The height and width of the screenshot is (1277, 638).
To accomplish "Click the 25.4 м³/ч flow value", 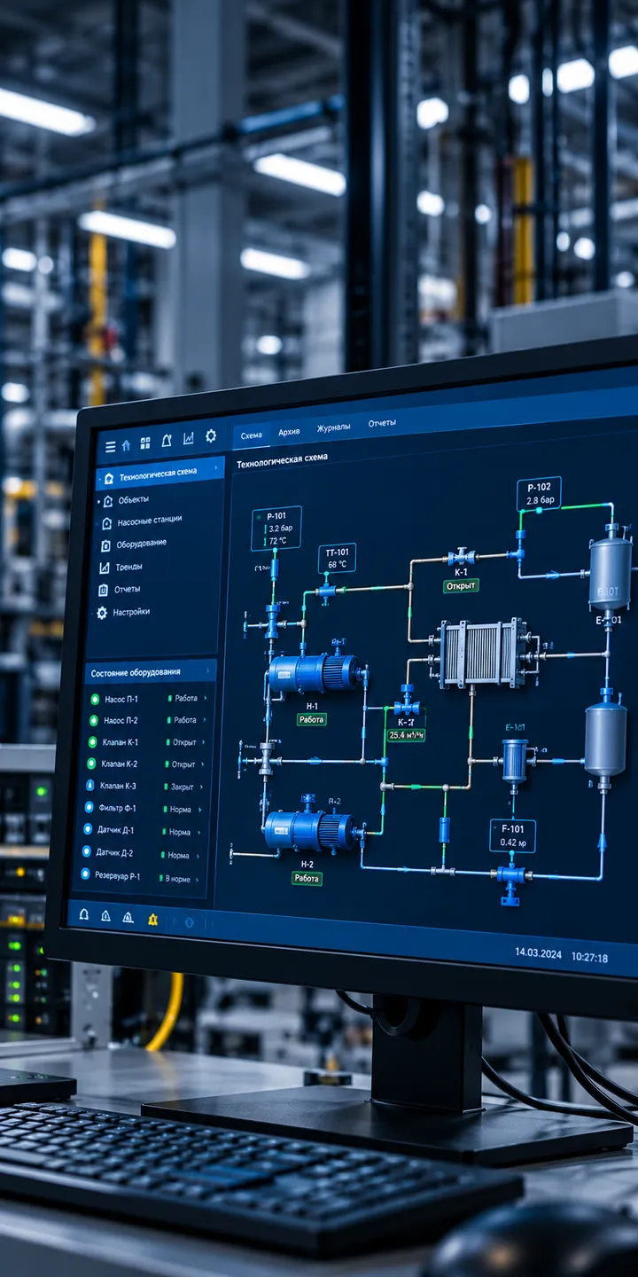I will coord(406,734).
